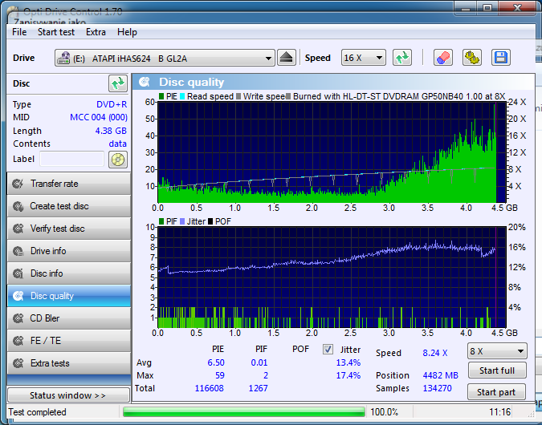Screen dimensions: 542x425
Task: Open options with the yellow gear icon
Action: 472,58
